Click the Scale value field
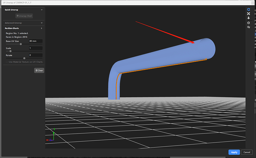 [x=36, y=48]
